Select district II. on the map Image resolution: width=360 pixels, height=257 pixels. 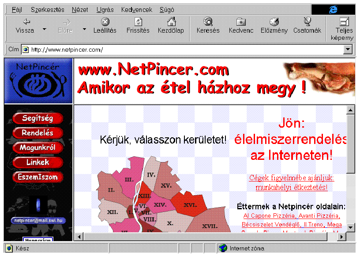[111, 190]
